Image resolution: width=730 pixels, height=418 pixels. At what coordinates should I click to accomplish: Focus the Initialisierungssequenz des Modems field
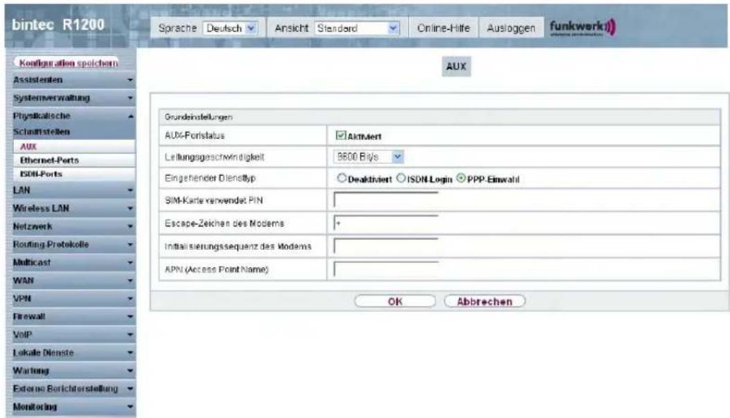[x=386, y=246]
